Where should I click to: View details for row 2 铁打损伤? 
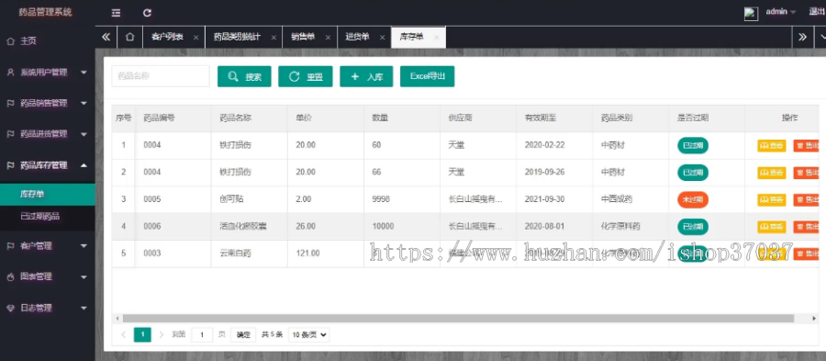772,173
